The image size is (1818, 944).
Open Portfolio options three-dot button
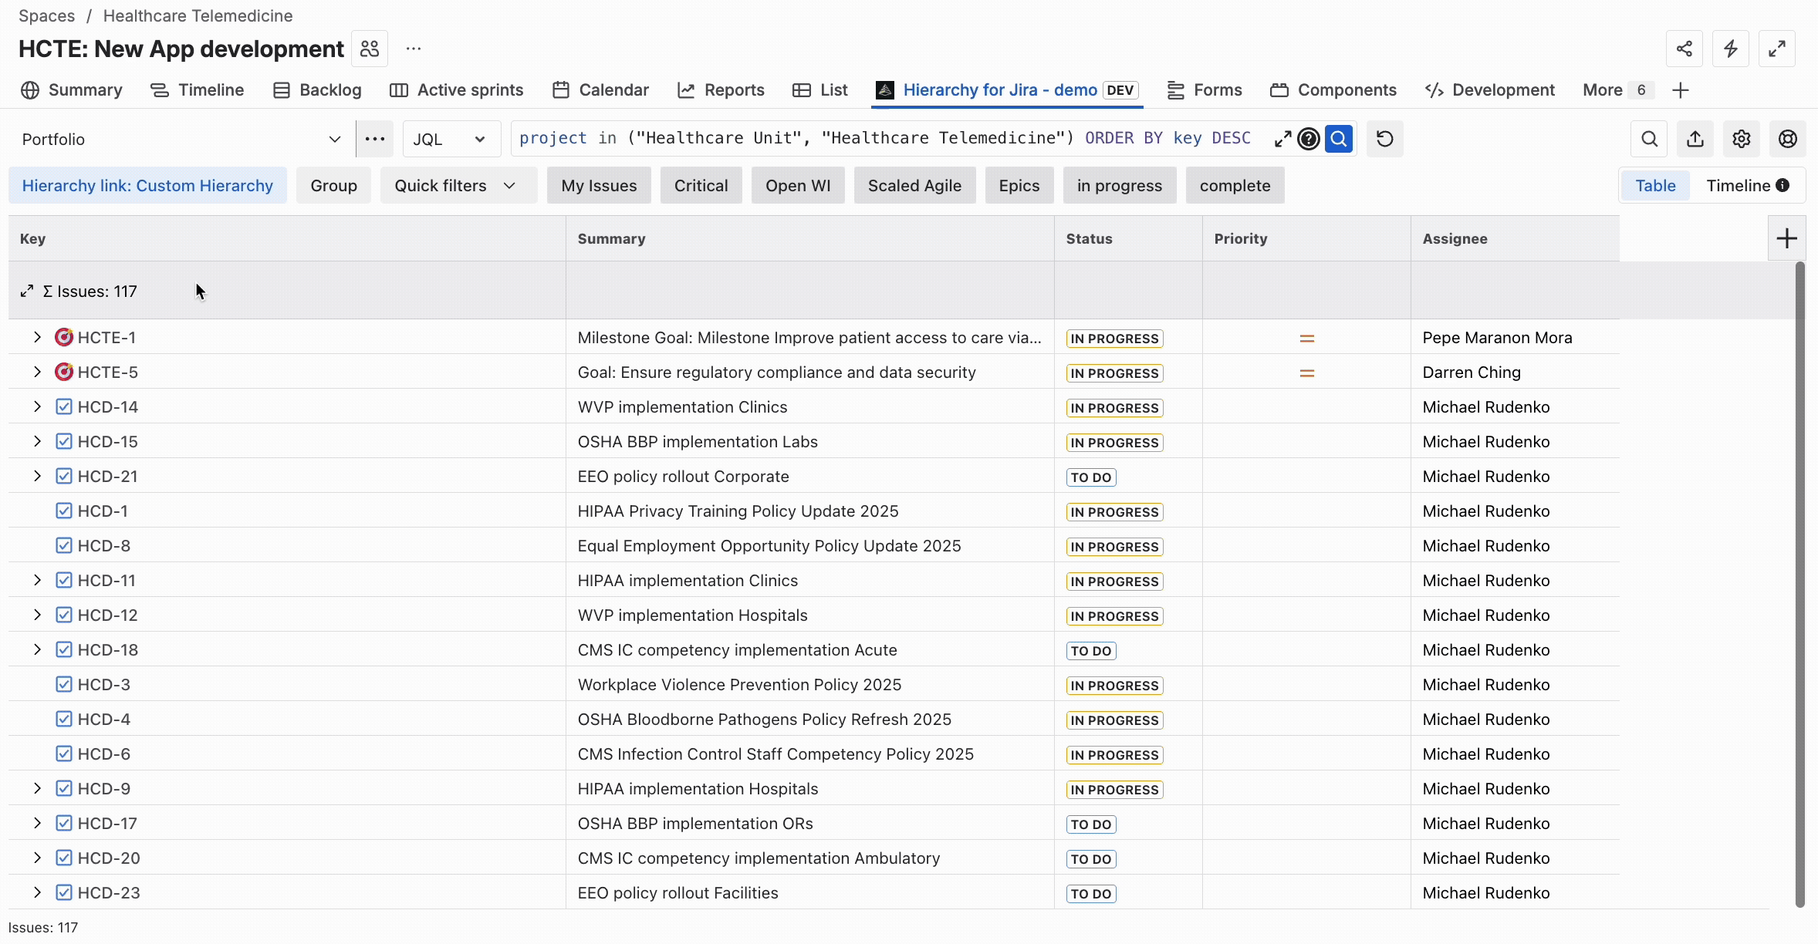[x=375, y=139]
